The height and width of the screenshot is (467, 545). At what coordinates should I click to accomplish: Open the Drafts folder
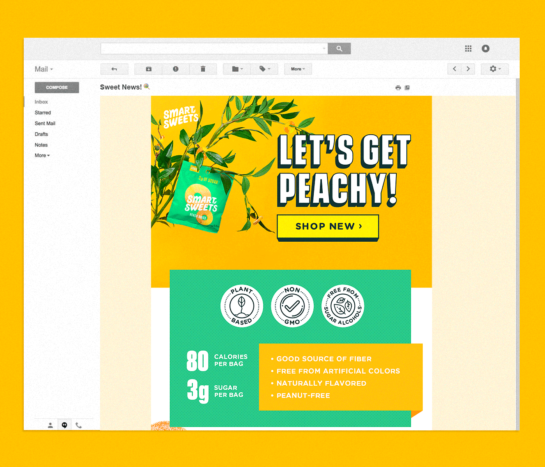(41, 134)
